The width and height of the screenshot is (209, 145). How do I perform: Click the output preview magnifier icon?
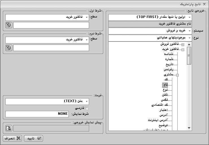(8, 128)
